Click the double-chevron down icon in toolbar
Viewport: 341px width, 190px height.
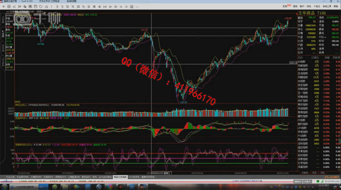point(126,7)
